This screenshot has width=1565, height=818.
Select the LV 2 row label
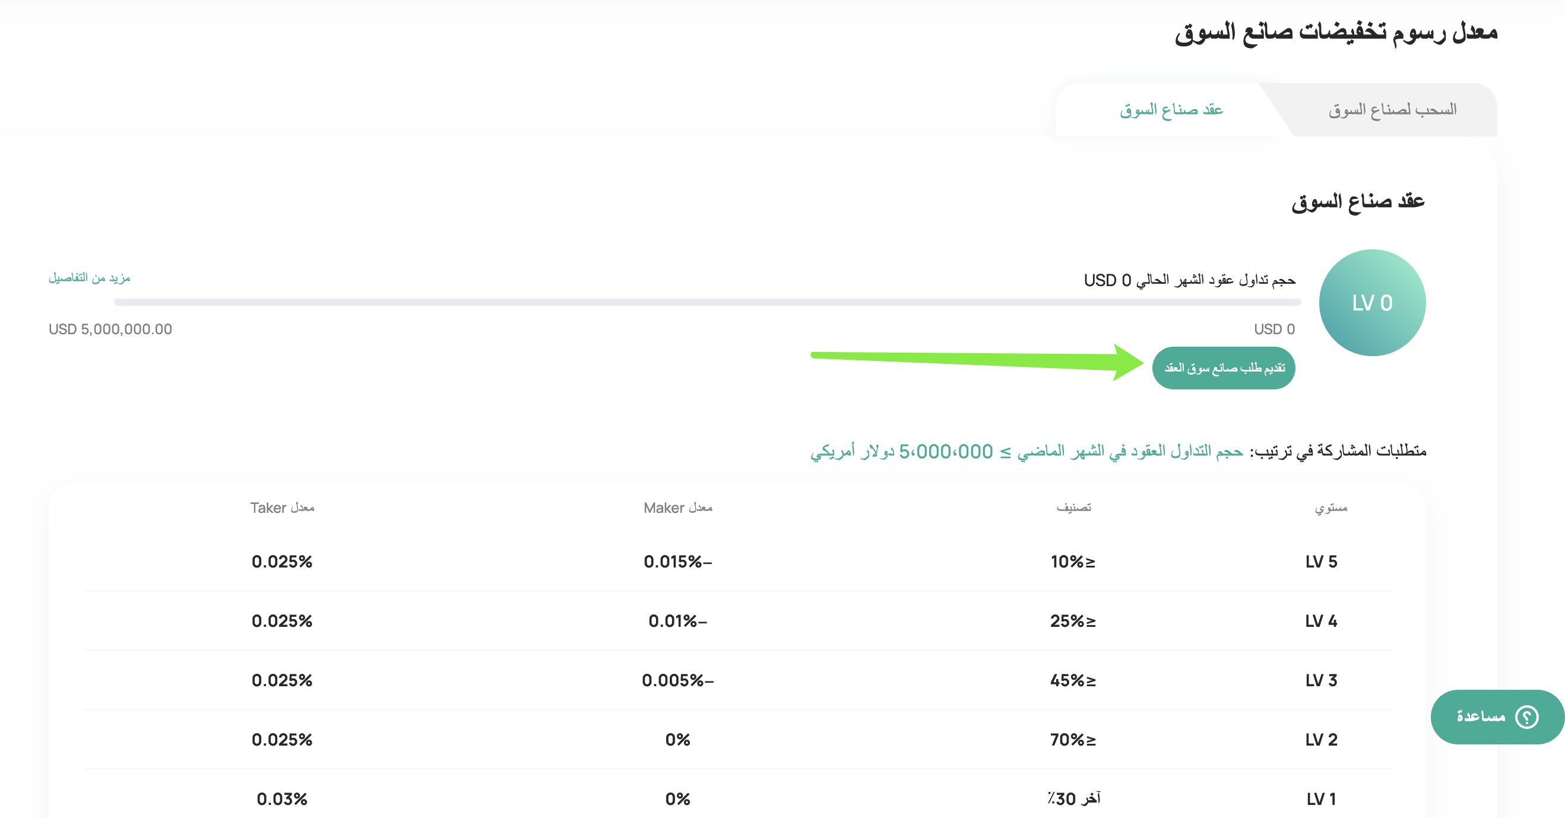point(1322,740)
